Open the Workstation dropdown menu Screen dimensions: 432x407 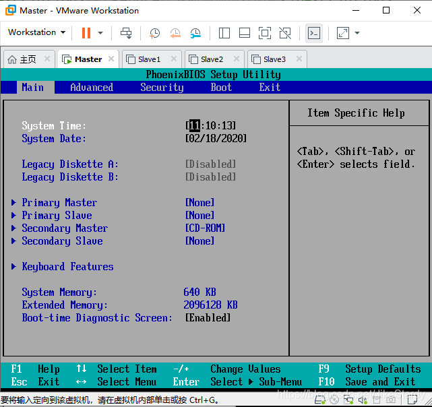coord(36,32)
